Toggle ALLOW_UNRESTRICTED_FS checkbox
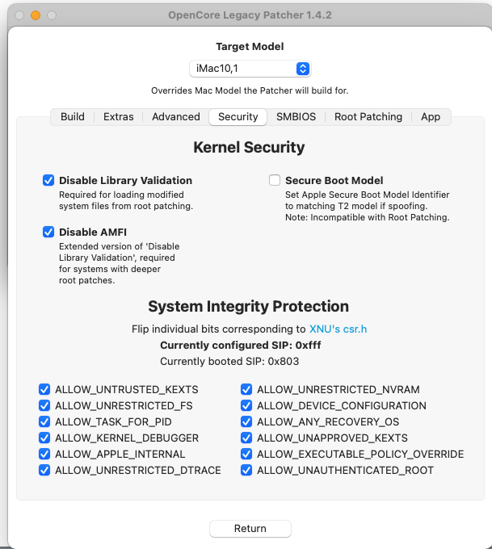Viewport: 492px width, 549px height. tap(44, 405)
